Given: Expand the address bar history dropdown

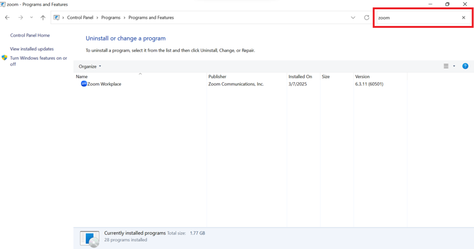Looking at the screenshot, I should click(x=353, y=18).
